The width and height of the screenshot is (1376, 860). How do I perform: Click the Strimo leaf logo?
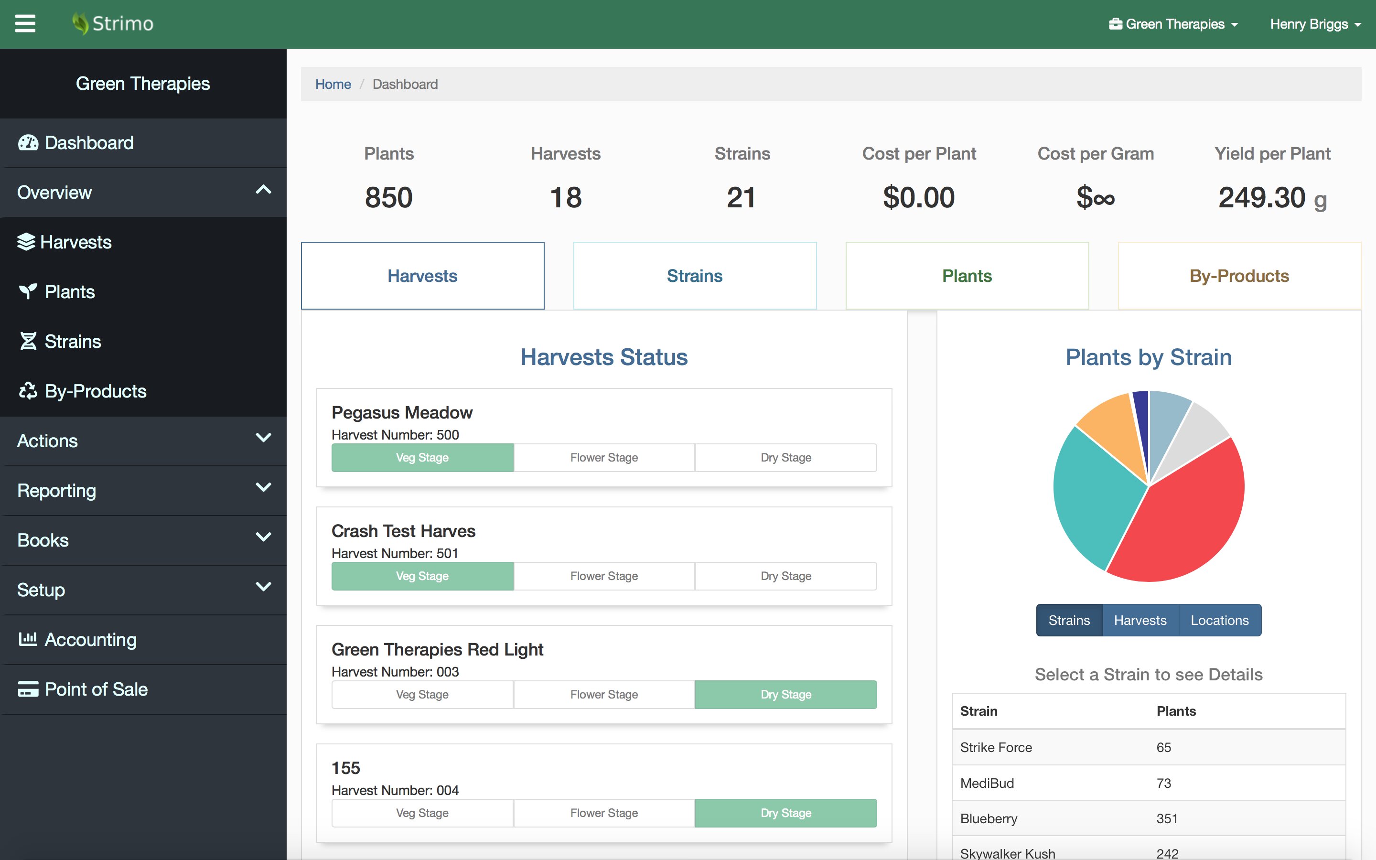[x=80, y=23]
